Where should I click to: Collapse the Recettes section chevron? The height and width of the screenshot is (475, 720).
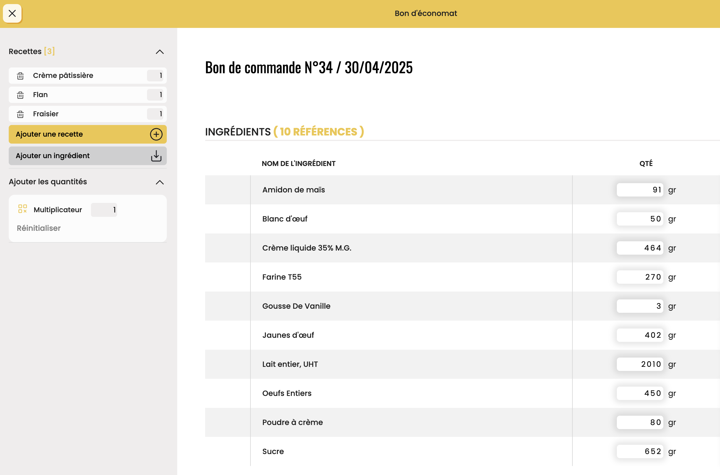[160, 52]
